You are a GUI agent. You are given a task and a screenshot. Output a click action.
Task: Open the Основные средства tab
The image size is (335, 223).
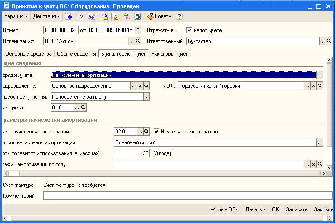tap(28, 54)
